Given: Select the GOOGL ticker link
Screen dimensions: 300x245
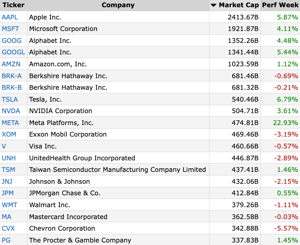Looking at the screenshot, I should pos(13,52).
